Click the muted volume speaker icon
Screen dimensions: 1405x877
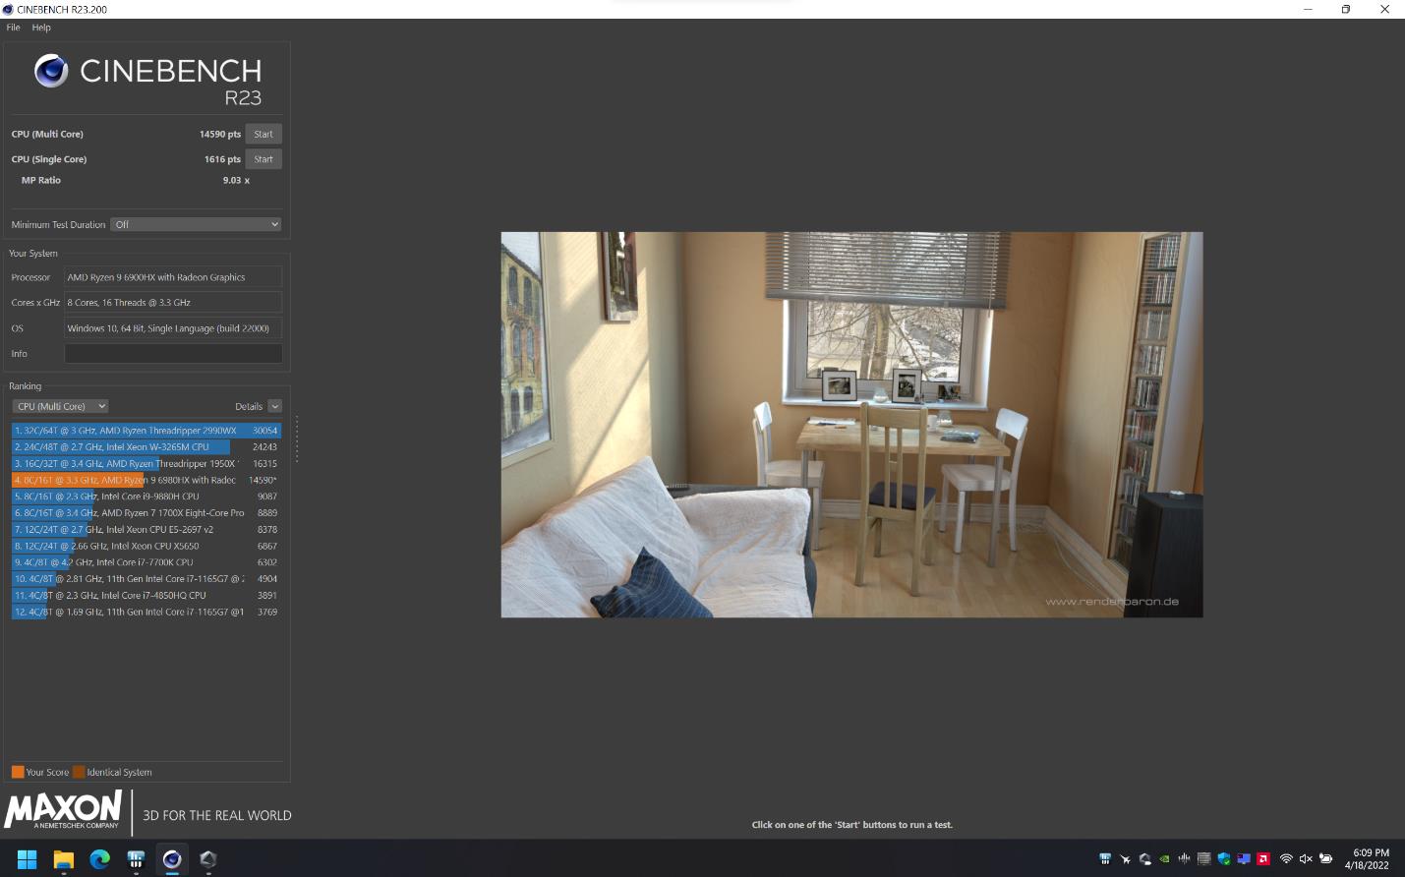click(1306, 858)
